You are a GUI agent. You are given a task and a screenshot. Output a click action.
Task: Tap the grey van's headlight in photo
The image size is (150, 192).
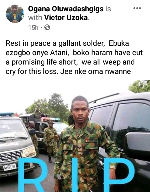point(29,152)
